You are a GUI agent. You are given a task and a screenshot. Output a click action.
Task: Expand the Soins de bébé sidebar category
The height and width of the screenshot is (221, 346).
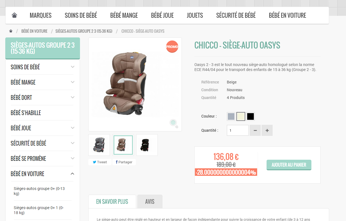pyautogui.click(x=73, y=67)
